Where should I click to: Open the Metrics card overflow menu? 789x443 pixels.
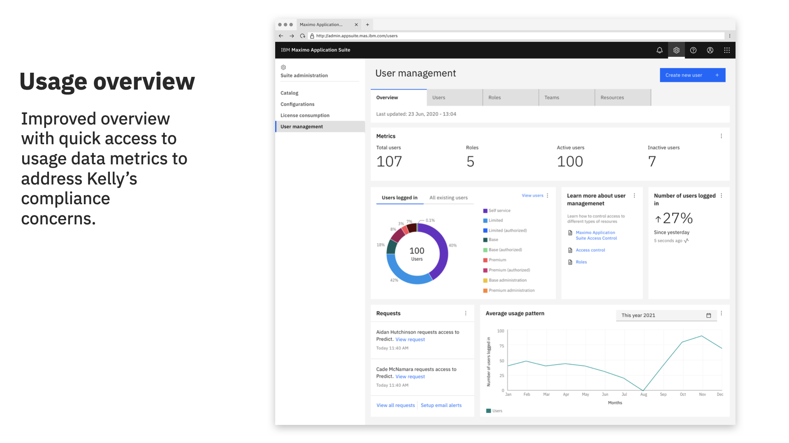pos(721,136)
